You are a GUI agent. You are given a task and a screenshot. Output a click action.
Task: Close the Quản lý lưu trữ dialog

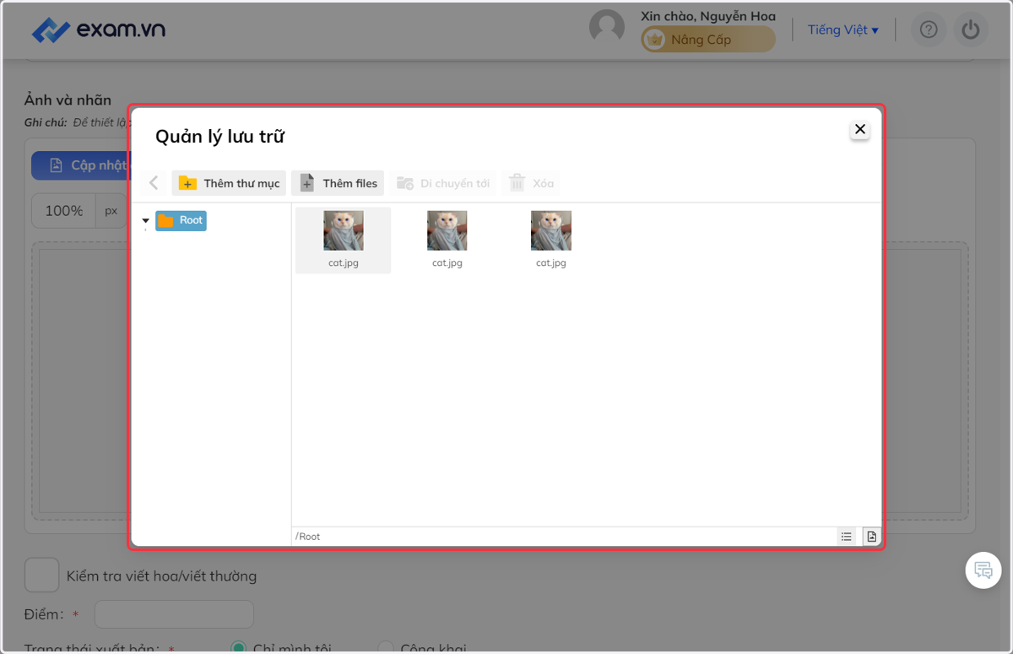click(x=859, y=129)
